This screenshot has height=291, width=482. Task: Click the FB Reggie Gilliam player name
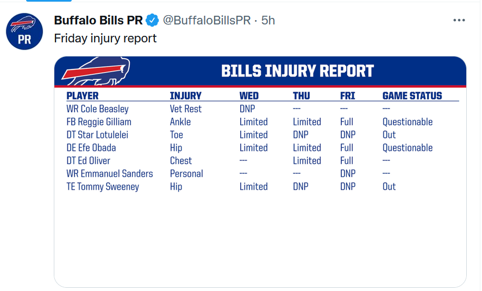coord(99,122)
